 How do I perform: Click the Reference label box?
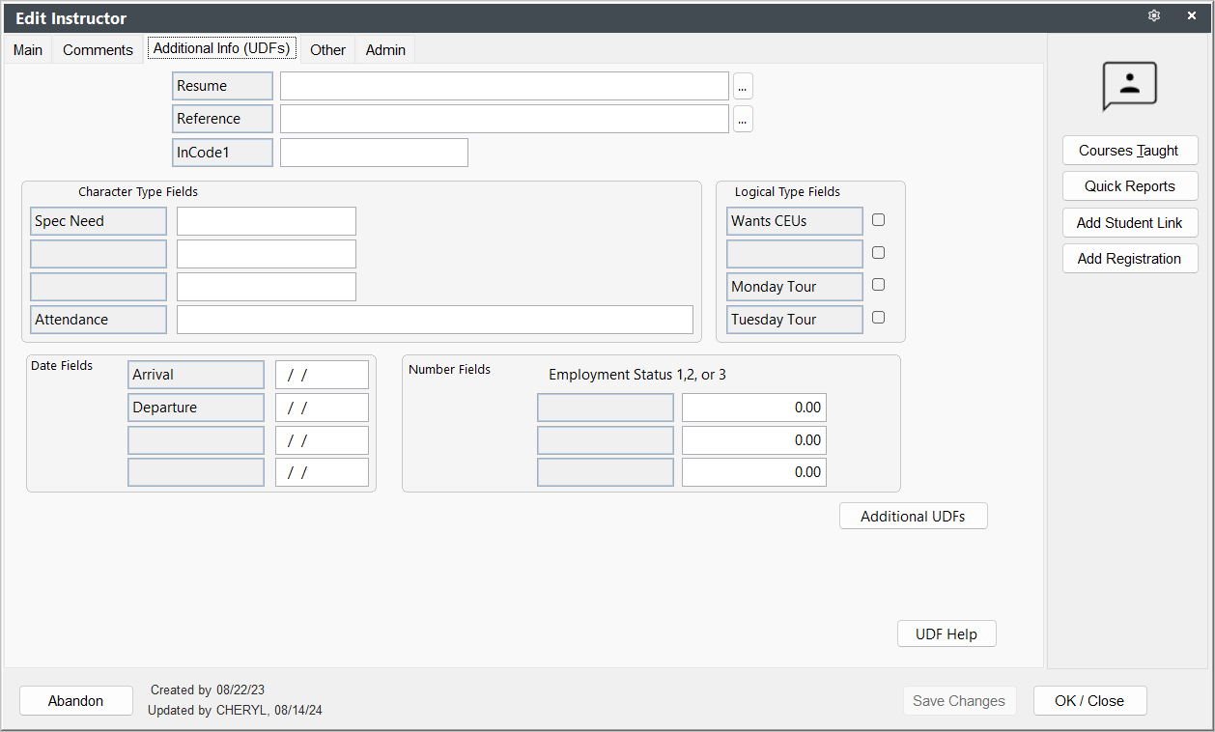[222, 119]
